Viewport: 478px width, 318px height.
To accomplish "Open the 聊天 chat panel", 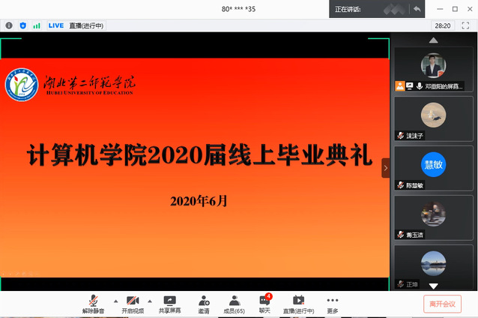I will tap(264, 301).
